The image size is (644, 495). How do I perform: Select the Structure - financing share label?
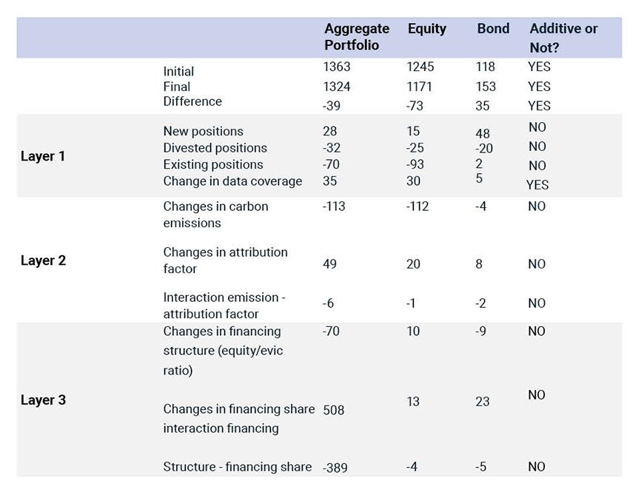point(237,467)
